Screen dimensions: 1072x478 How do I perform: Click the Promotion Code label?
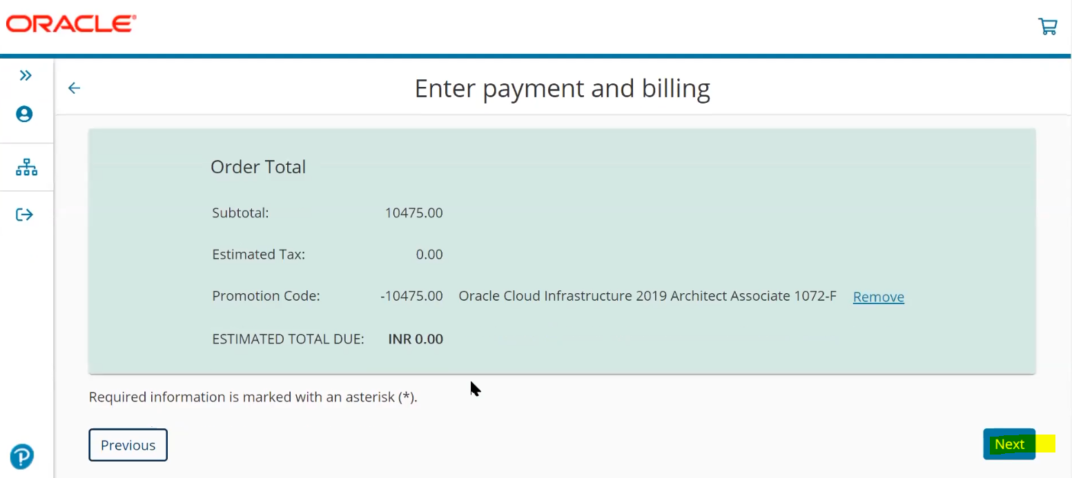[266, 296]
